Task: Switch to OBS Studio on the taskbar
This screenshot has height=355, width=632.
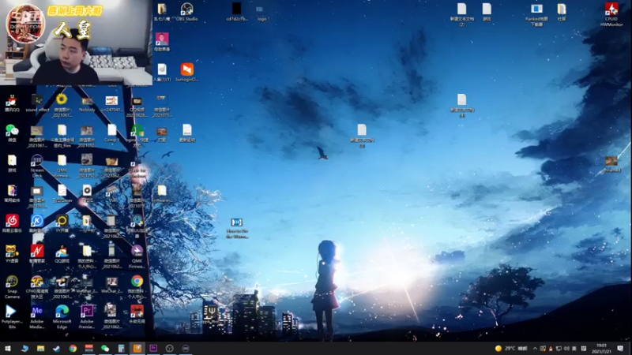Action: 169,348
